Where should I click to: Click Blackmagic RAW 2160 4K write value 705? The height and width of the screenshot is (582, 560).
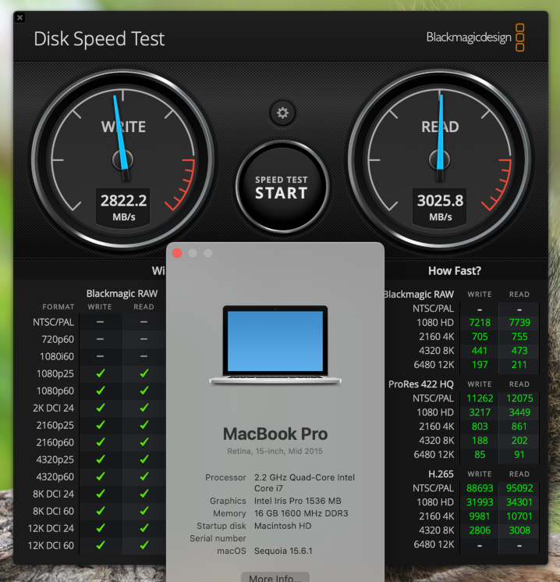480,337
